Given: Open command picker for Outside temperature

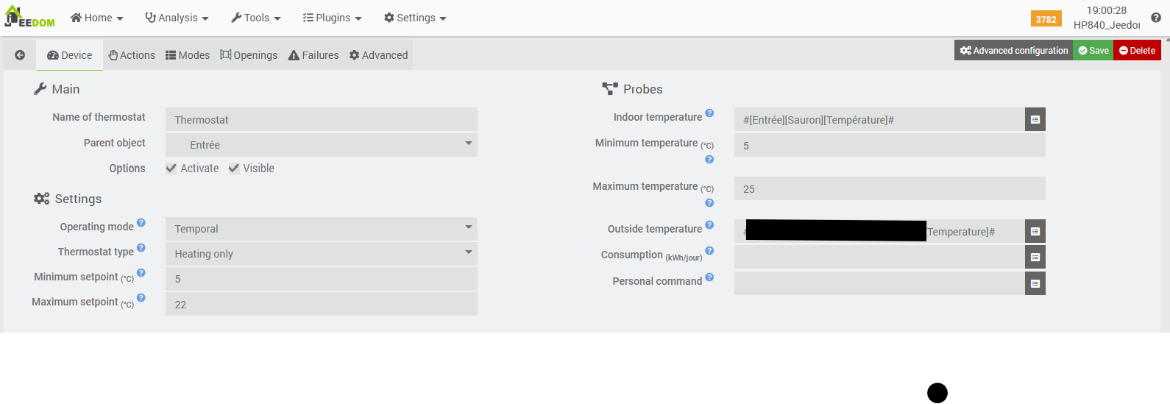Looking at the screenshot, I should pyautogui.click(x=1035, y=231).
